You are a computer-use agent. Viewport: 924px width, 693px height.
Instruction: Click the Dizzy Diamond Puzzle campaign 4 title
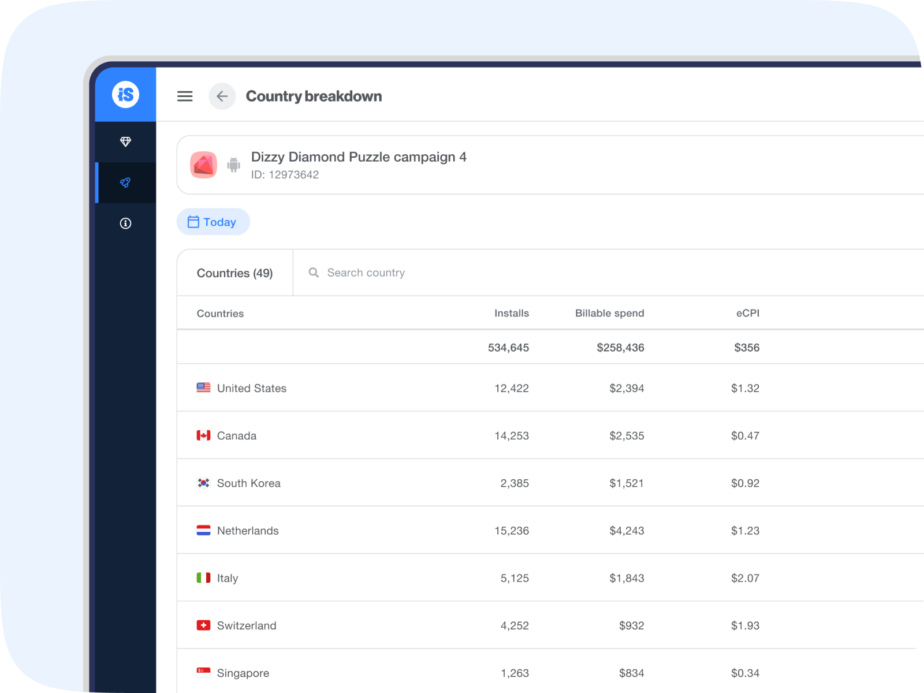pyautogui.click(x=359, y=157)
